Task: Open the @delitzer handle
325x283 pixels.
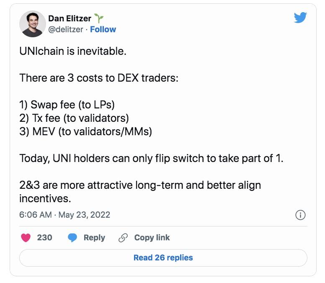Action: tap(65, 29)
